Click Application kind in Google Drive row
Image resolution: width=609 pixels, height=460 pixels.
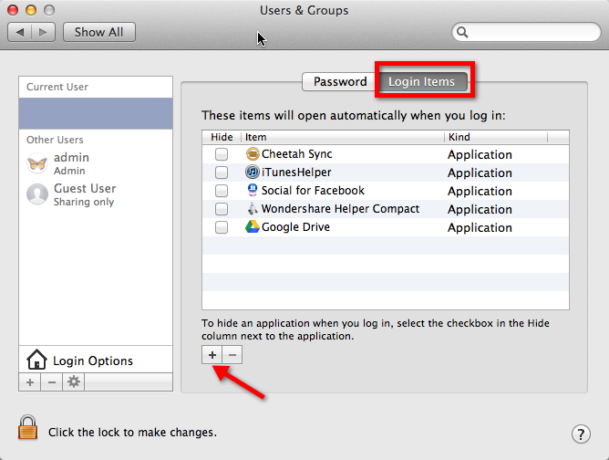(480, 228)
